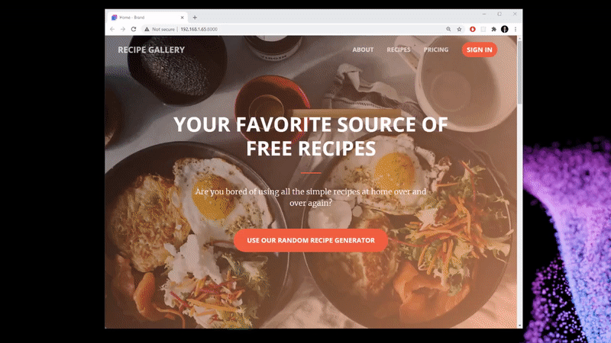Open the Chrome three-dot menu
The width and height of the screenshot is (611, 343).
tap(515, 29)
